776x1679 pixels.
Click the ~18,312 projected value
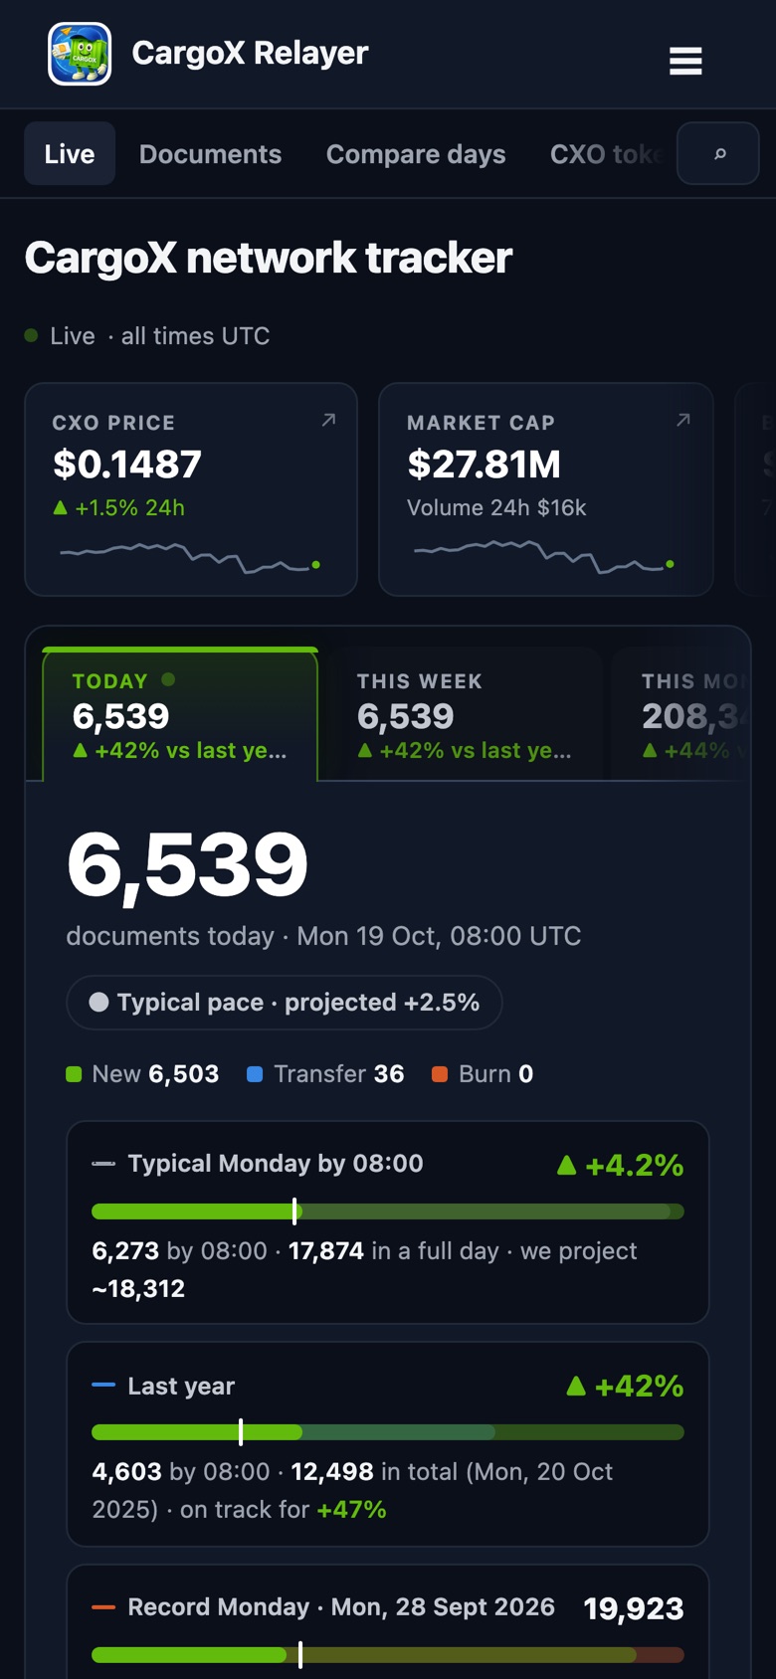pos(138,1289)
